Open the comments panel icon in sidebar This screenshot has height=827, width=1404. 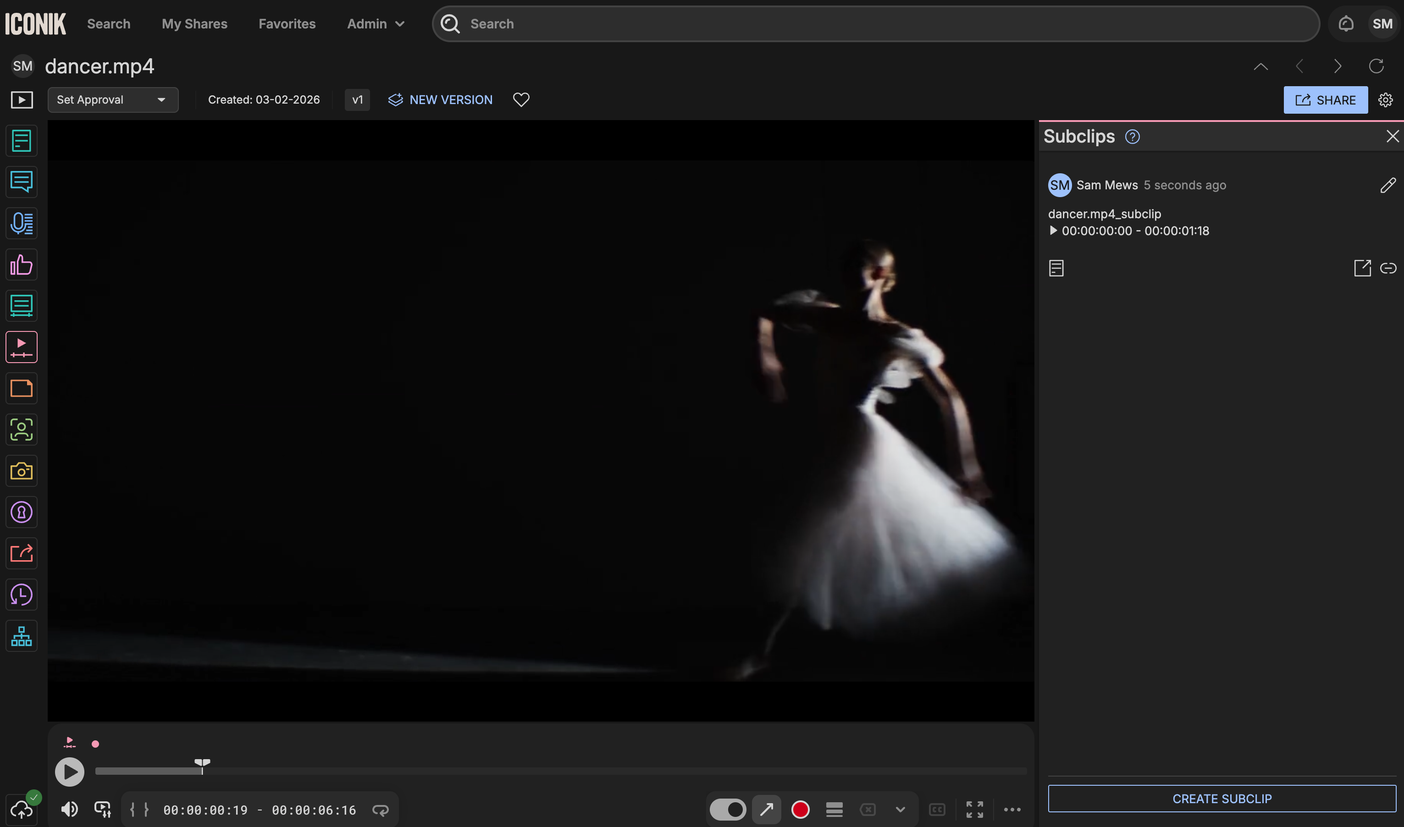[x=21, y=182]
